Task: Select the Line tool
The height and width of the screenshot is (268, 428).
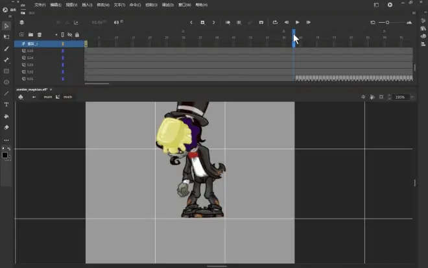Action: pos(6,93)
